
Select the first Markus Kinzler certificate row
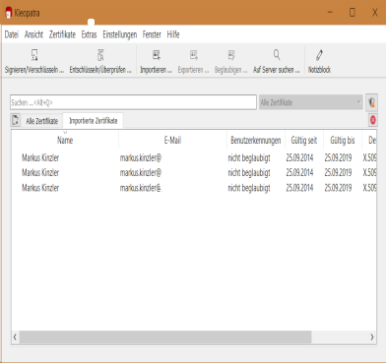coord(194,157)
